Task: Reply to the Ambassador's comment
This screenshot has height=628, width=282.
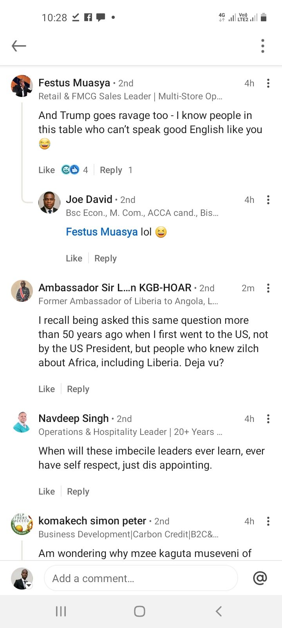Action: [78, 389]
